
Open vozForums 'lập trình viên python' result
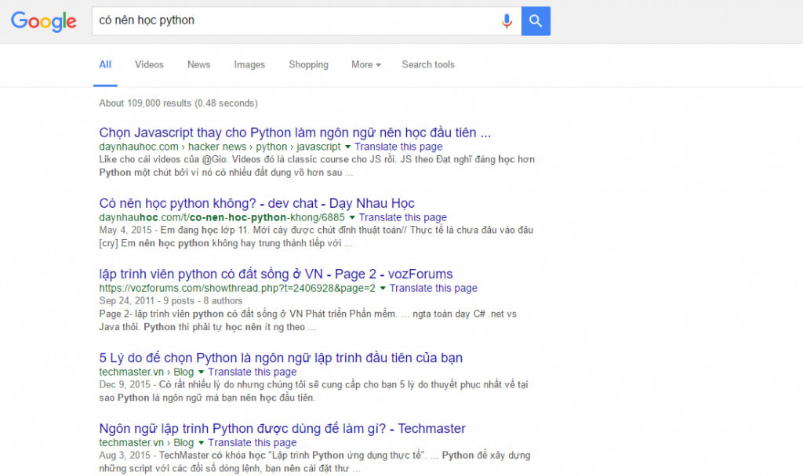pos(276,274)
